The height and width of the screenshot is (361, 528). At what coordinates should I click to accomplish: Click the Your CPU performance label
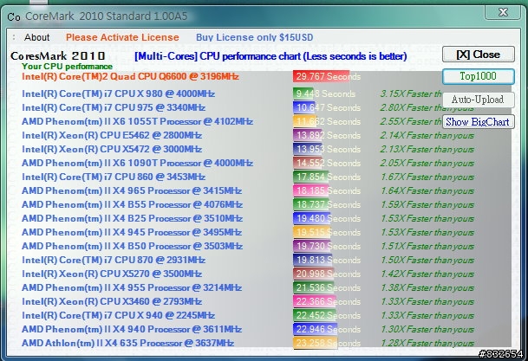[67, 66]
